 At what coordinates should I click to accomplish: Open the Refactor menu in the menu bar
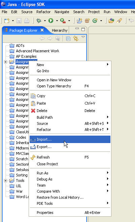pos(43,12)
